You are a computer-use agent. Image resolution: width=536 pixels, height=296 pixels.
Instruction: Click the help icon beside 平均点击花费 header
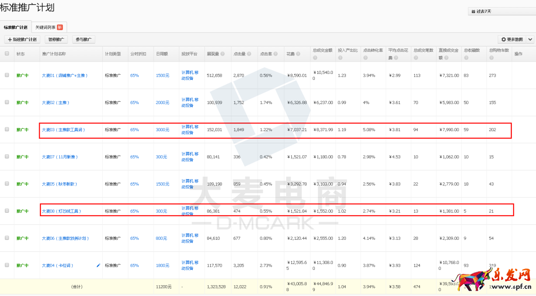pos(396,58)
